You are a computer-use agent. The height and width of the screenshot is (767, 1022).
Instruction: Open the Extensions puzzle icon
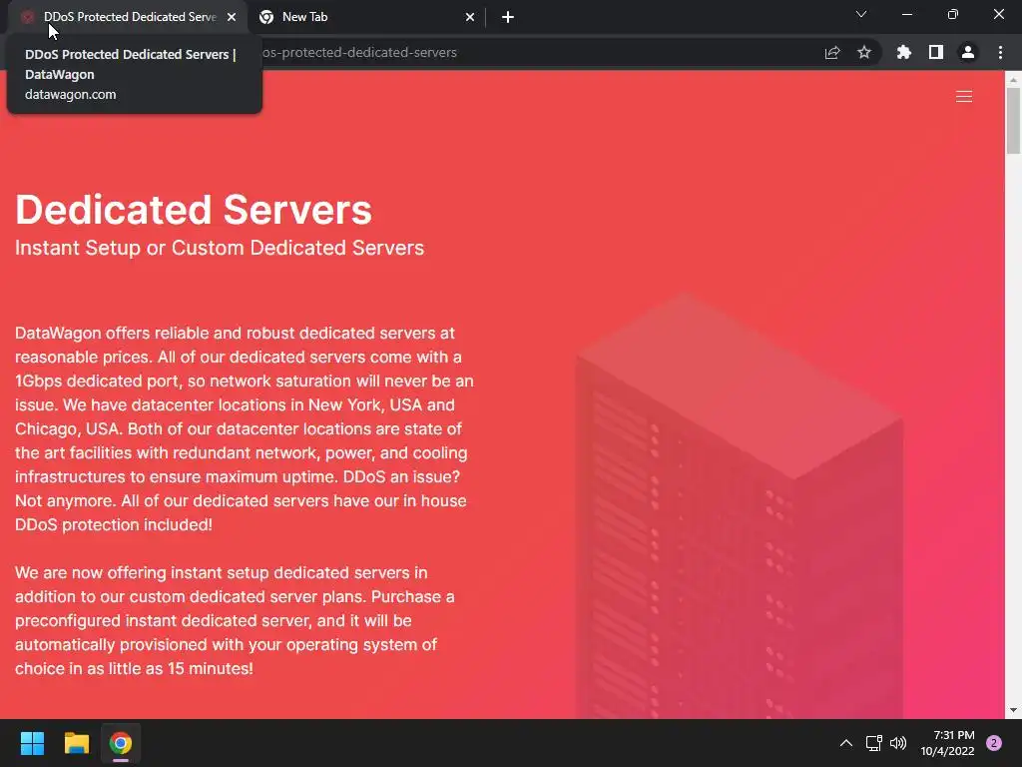pos(904,52)
